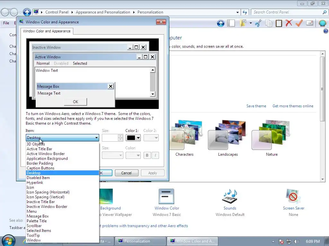Toggle the navigation pane layout icon
The height and width of the screenshot is (246, 329).
231,23
